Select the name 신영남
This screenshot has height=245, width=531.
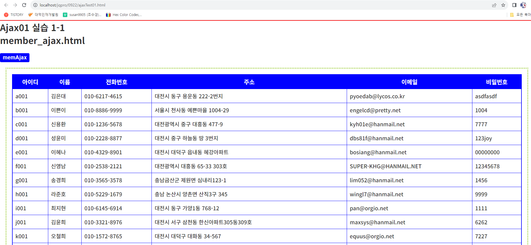[58, 166]
